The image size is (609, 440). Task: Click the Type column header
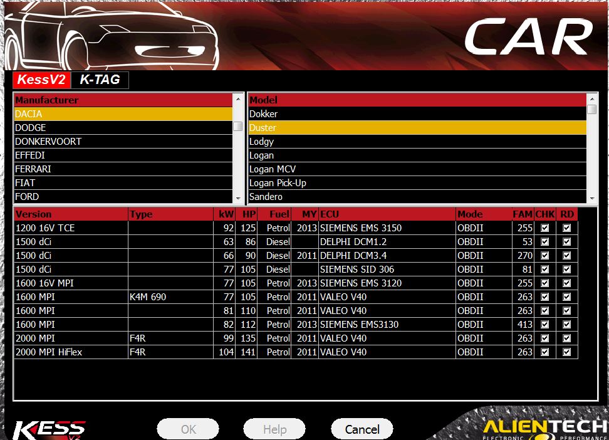pos(170,214)
